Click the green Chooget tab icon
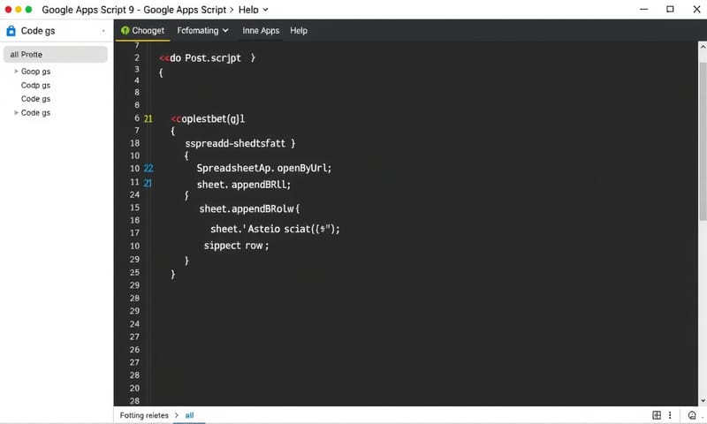Viewport: 707px width, 424px height. 125,31
